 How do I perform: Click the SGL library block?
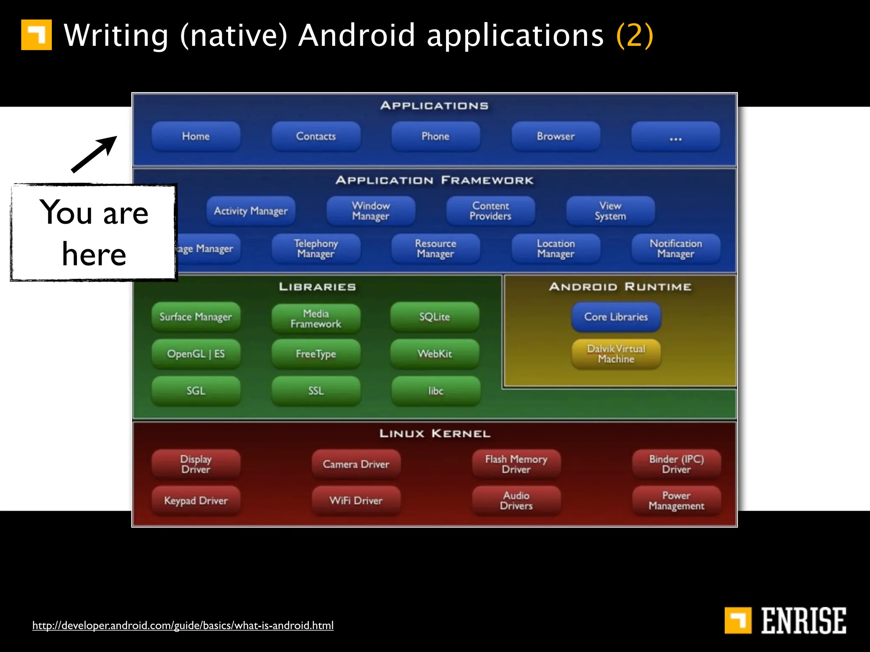196,391
